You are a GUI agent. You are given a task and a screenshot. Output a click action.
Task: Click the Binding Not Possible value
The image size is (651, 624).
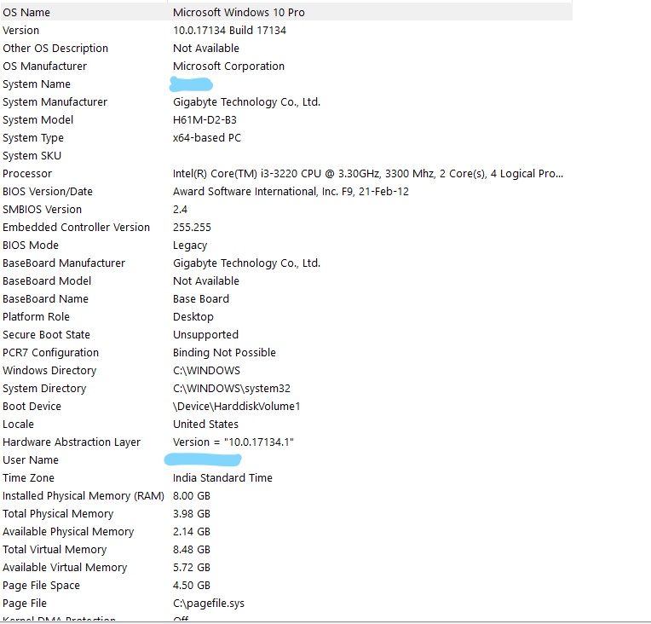224,352
